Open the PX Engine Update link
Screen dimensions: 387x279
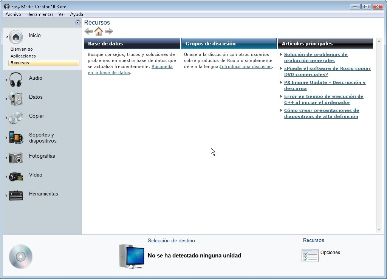[x=325, y=85]
